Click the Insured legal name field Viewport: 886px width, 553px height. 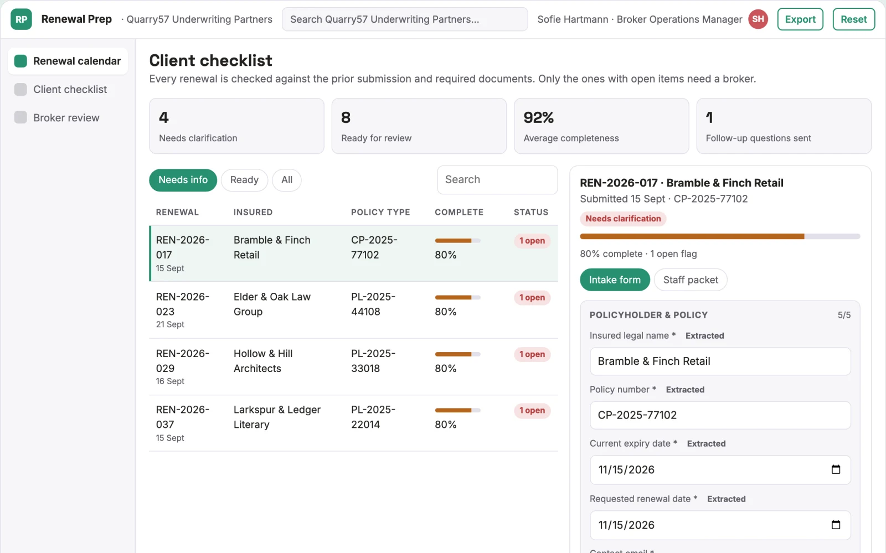point(720,361)
